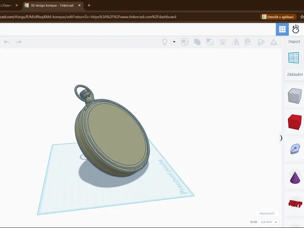Redo the last action

click(x=19, y=42)
